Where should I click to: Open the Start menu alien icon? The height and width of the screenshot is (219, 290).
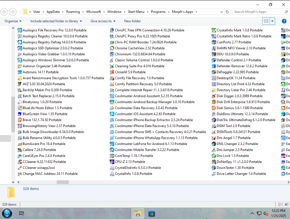point(7,213)
